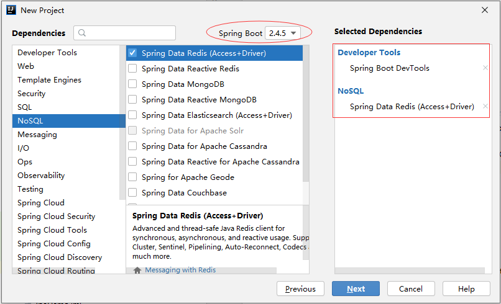Image resolution: width=501 pixels, height=304 pixels.
Task: Open the Spring Boot version dropdown
Action: pyautogui.click(x=283, y=33)
